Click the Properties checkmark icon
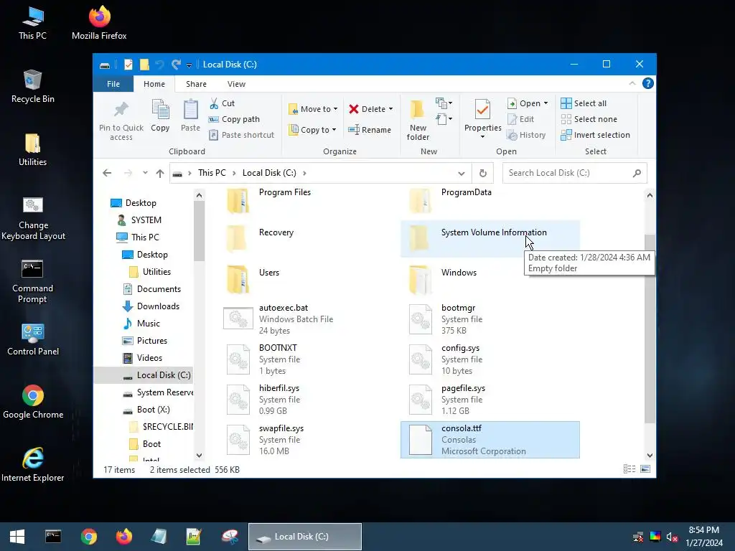This screenshot has width=735, height=551. 482,110
